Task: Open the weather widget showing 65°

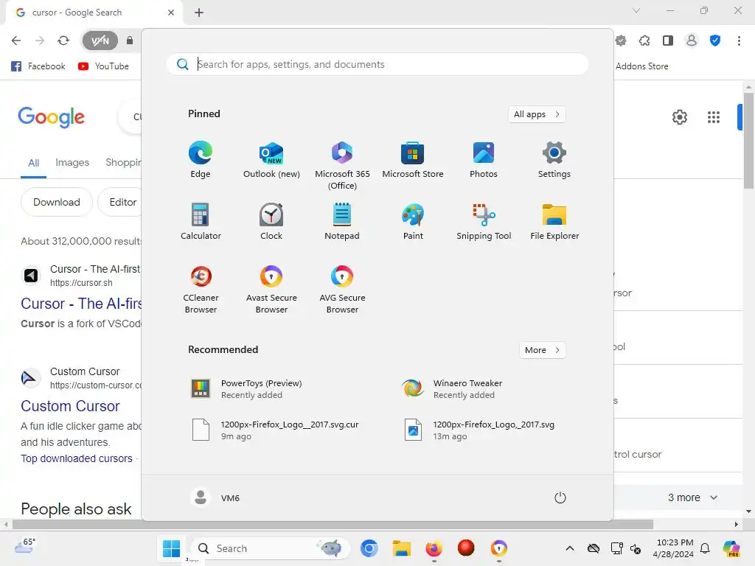Action: tap(25, 546)
